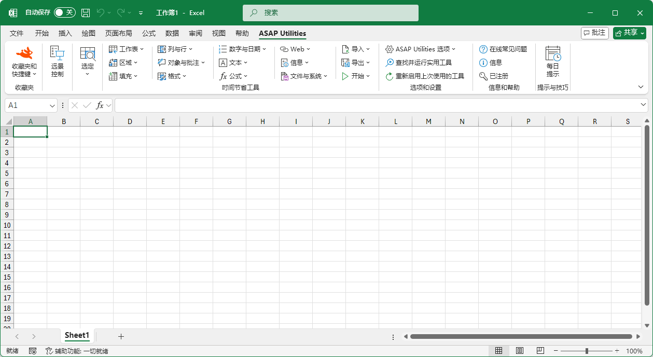Click the Select All corner triangle
Viewport: 653px width, 357px height.
coord(9,122)
